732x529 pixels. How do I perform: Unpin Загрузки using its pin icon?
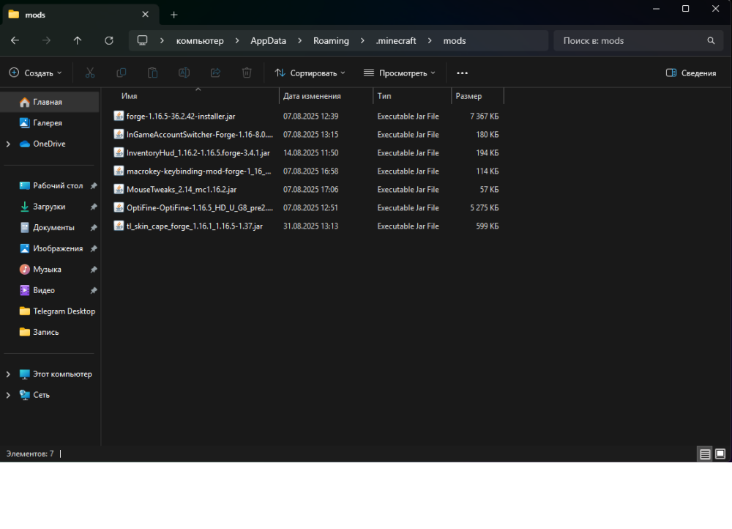tap(94, 207)
